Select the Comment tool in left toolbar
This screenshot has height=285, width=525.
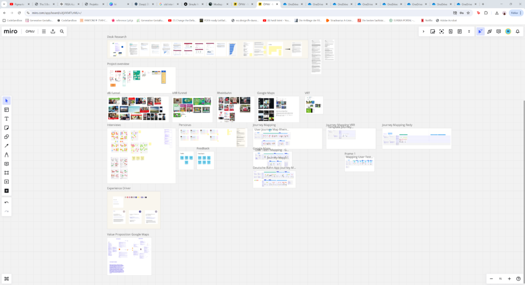tap(6, 164)
